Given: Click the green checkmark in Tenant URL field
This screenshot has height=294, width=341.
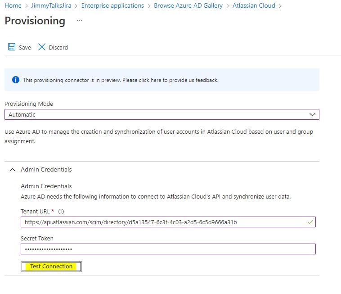Looking at the screenshot, I should [310, 222].
